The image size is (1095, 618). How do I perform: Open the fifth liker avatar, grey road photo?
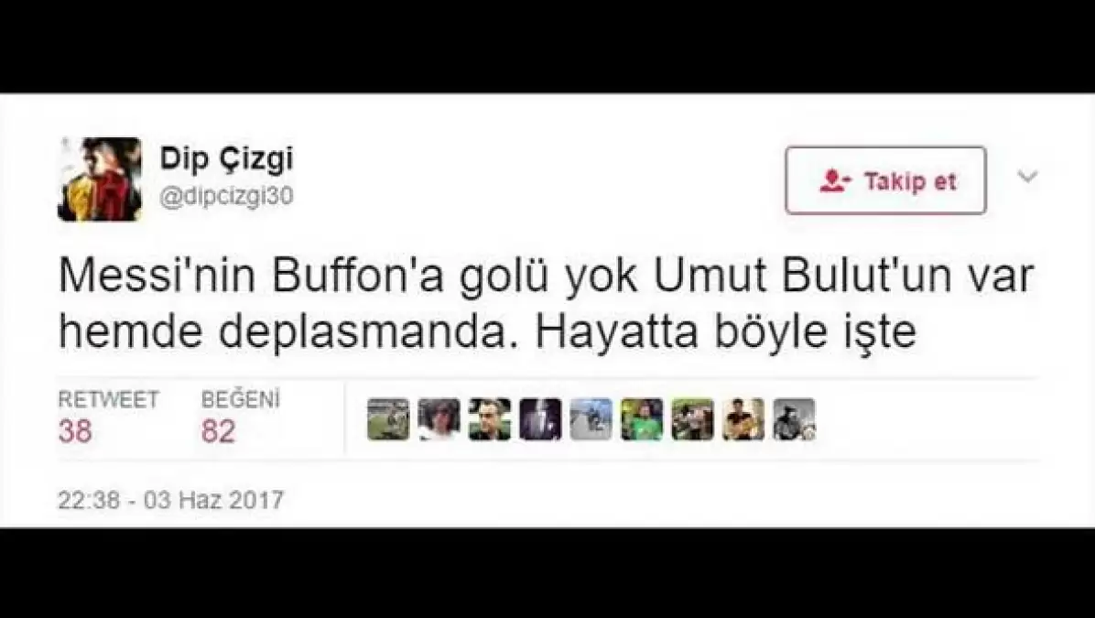pos(591,419)
